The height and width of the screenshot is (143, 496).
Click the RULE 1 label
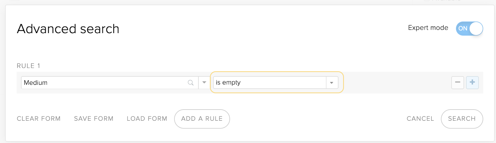(x=29, y=66)
